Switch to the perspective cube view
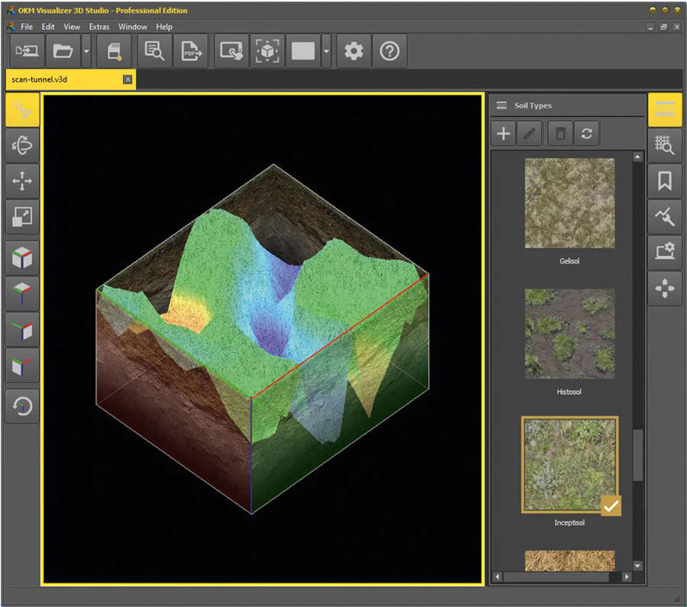Screen dimensions: 687x607 (22, 257)
